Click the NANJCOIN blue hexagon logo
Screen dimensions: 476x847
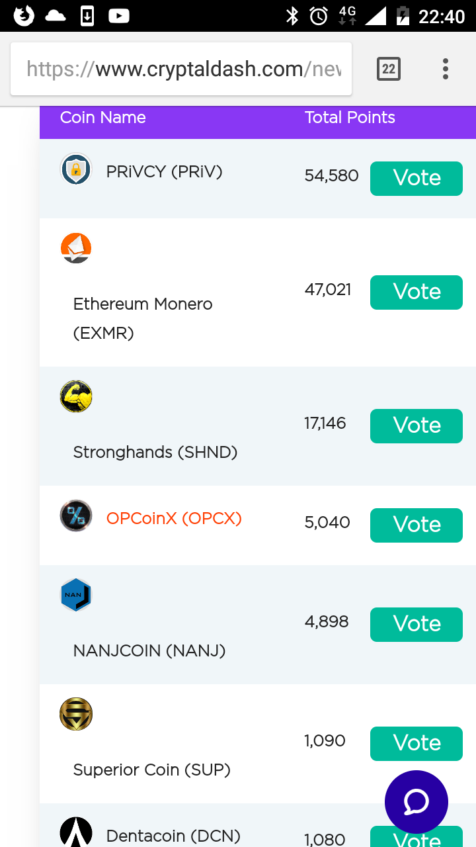click(x=76, y=595)
